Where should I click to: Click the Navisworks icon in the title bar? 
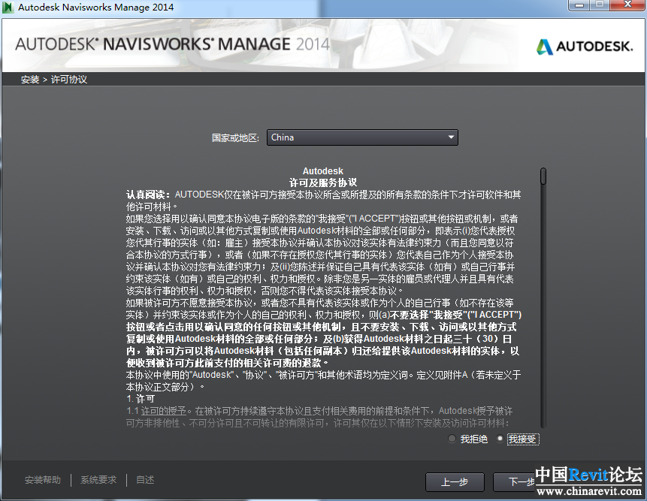[8, 8]
